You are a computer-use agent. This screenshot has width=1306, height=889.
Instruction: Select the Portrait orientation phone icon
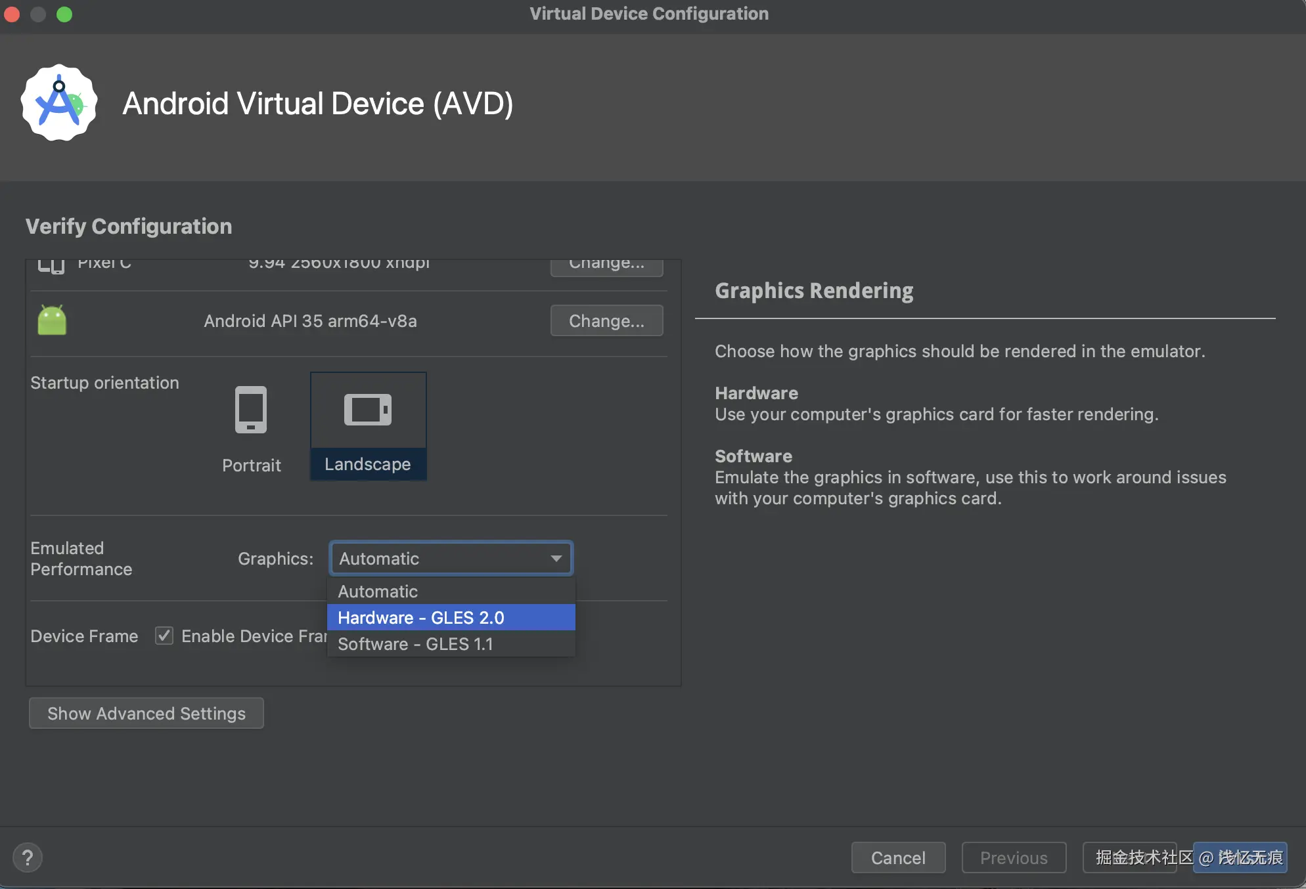coord(251,410)
